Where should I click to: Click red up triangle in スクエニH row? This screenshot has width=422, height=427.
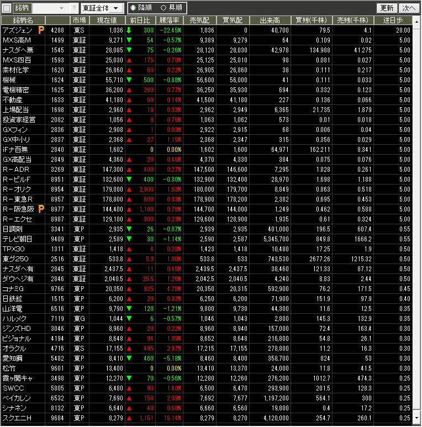(x=129, y=418)
